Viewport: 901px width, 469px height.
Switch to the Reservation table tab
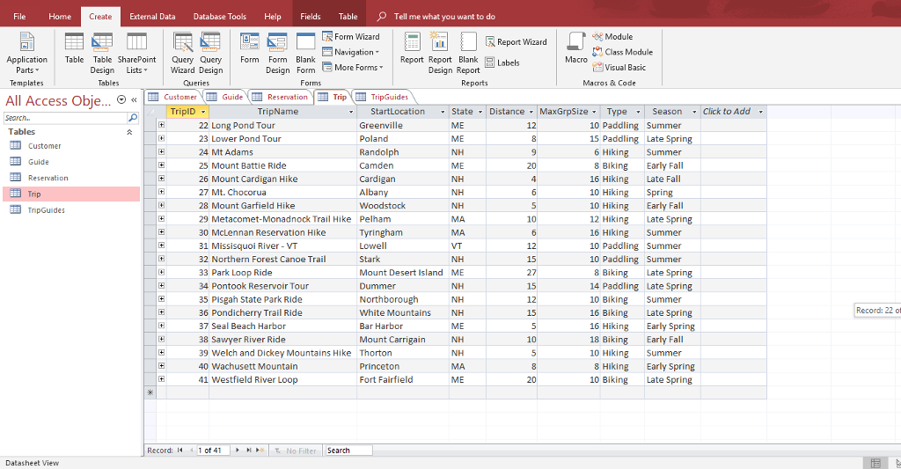coord(281,97)
